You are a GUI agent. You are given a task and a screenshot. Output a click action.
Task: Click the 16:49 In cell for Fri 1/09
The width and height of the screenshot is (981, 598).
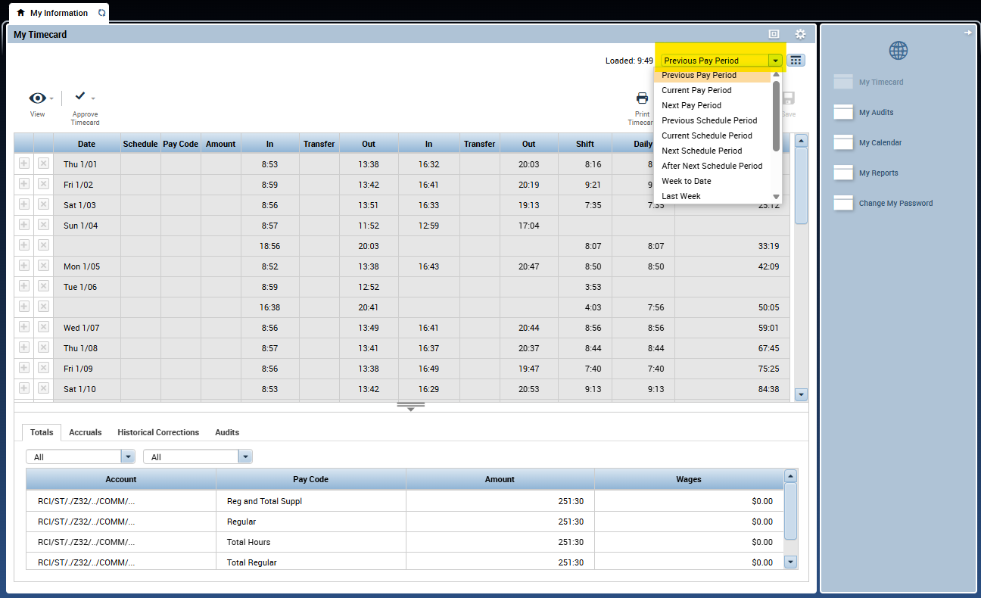(x=428, y=369)
